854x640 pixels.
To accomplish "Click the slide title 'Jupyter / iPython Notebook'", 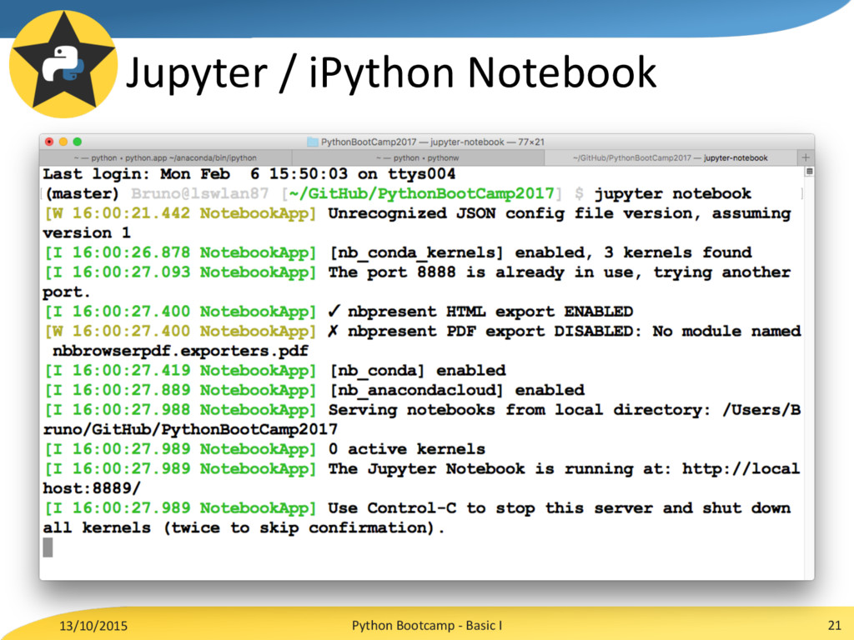I will click(x=391, y=74).
